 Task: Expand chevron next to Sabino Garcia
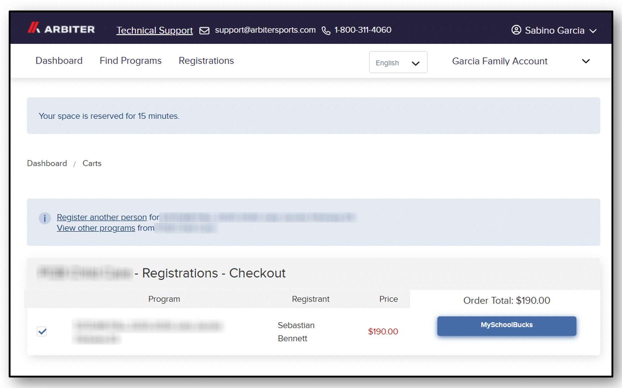tap(593, 31)
